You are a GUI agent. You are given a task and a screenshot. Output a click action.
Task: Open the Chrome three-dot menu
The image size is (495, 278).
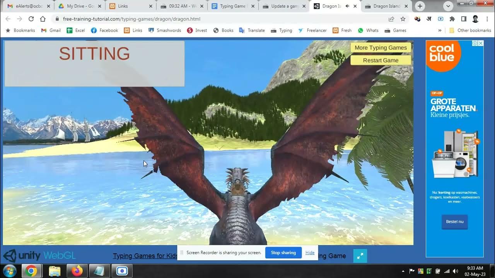coord(487,19)
